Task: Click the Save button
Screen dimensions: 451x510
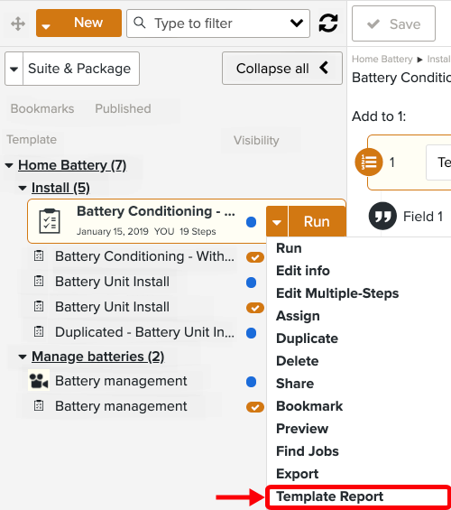Action: pyautogui.click(x=393, y=23)
